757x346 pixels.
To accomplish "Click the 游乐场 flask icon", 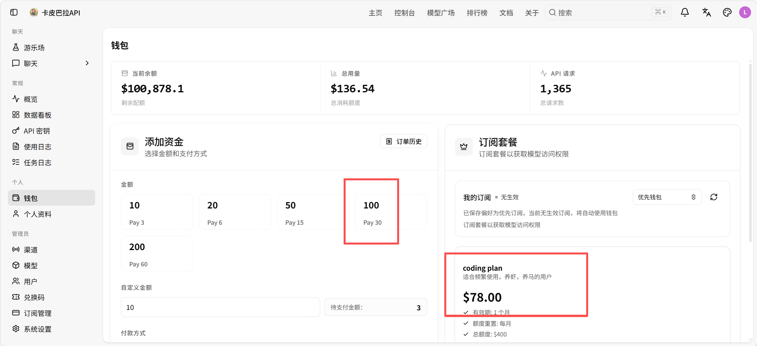I will (x=16, y=47).
